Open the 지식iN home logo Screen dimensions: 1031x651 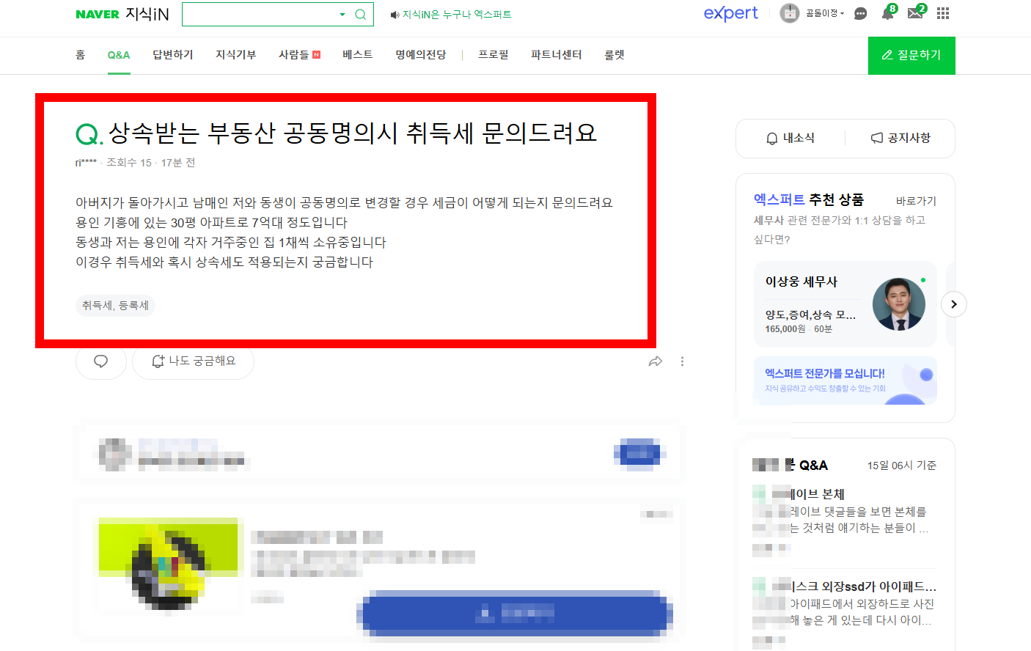(147, 14)
